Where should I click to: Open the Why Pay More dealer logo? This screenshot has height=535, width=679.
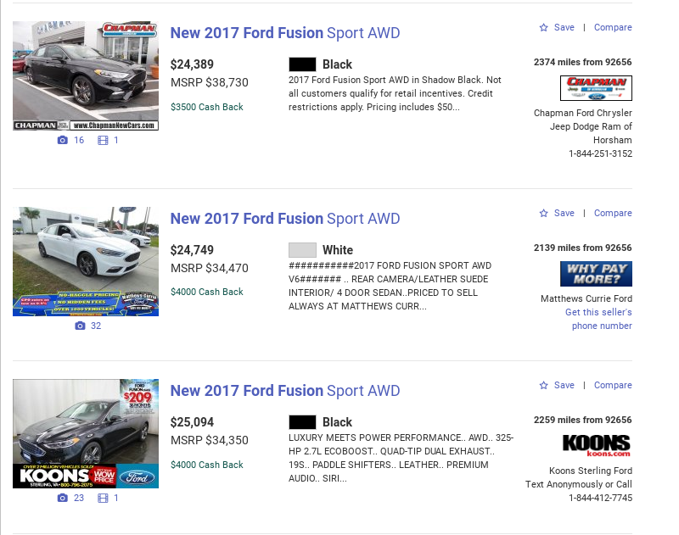pyautogui.click(x=596, y=274)
